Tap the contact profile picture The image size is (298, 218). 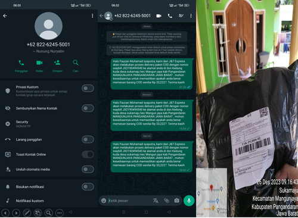point(48,26)
